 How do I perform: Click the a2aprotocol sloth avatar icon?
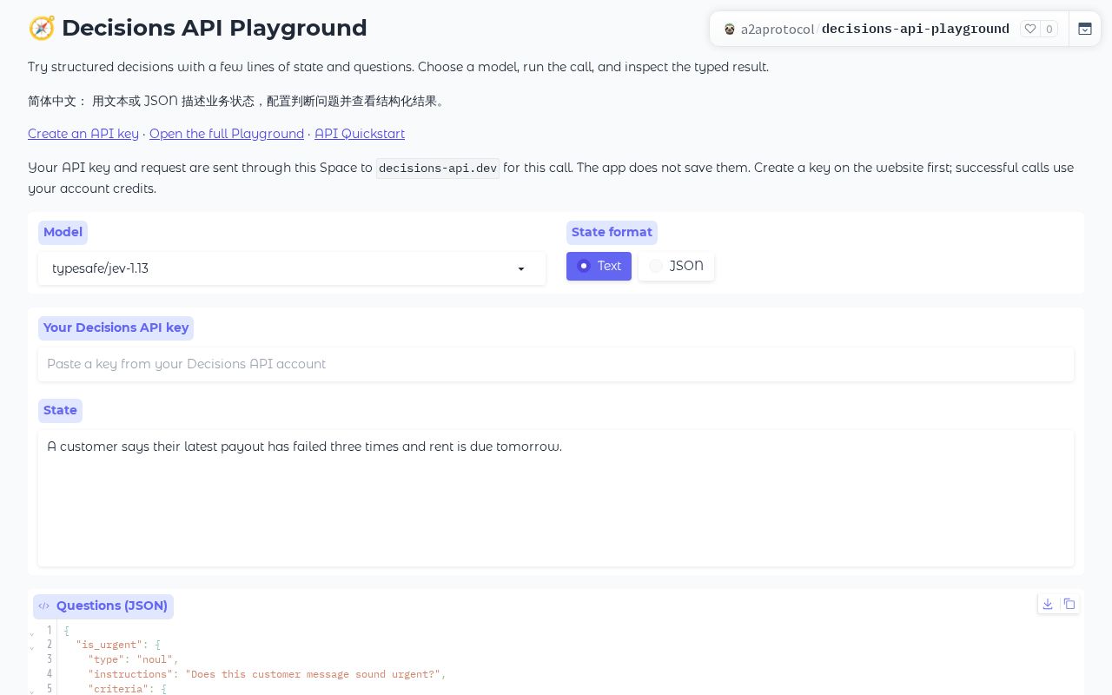point(730,30)
